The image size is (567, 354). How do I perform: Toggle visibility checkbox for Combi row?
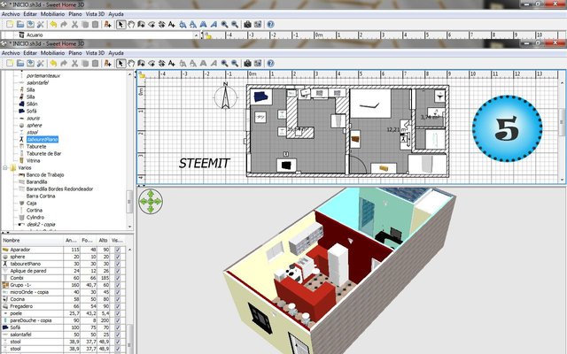coord(118,278)
